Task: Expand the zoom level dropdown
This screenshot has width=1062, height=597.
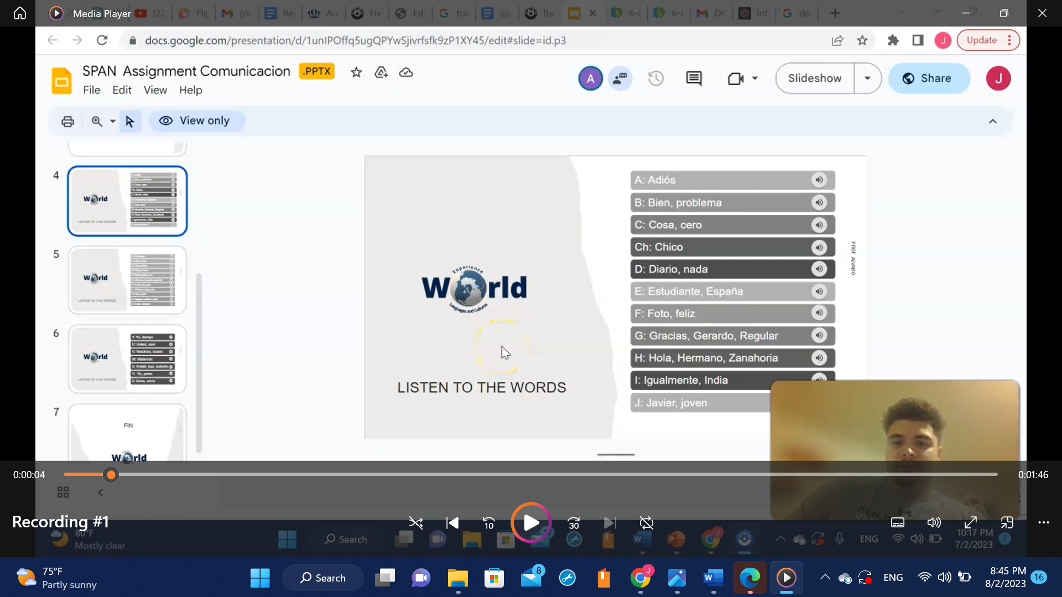Action: [x=112, y=121]
